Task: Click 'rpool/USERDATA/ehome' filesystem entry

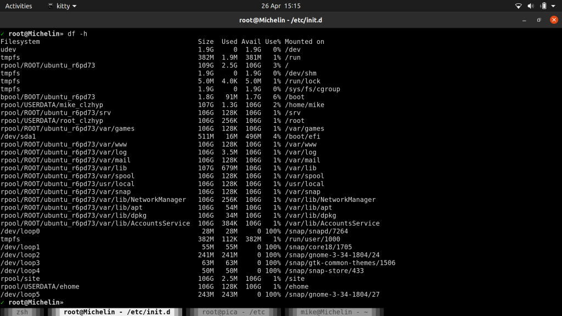Action: (40, 286)
